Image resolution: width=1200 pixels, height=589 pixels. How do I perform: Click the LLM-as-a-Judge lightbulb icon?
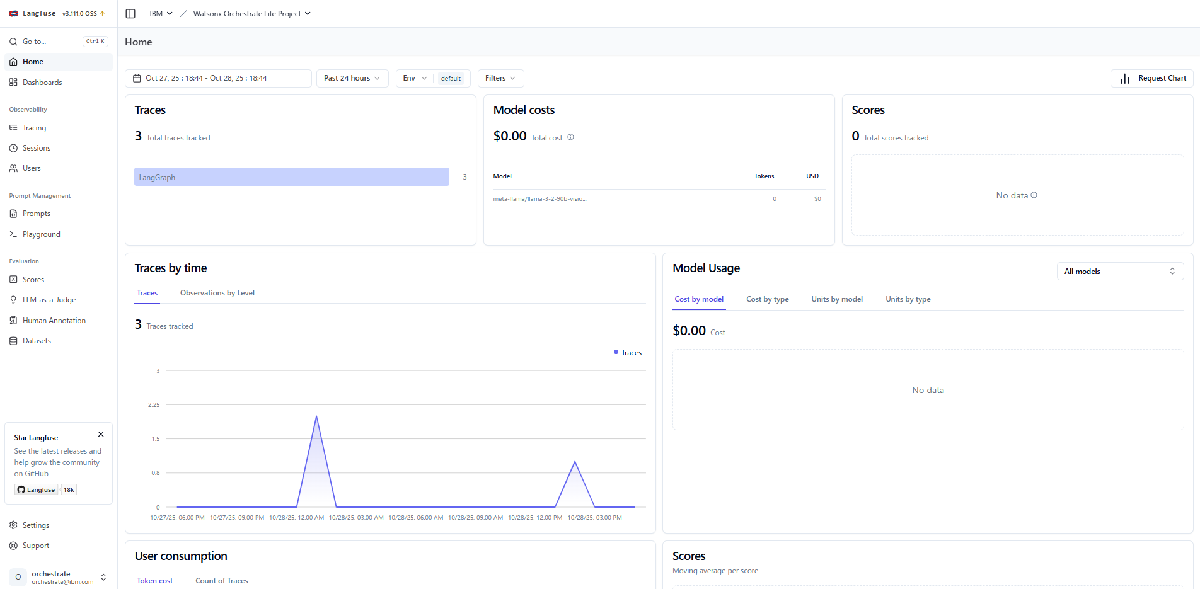coord(13,300)
